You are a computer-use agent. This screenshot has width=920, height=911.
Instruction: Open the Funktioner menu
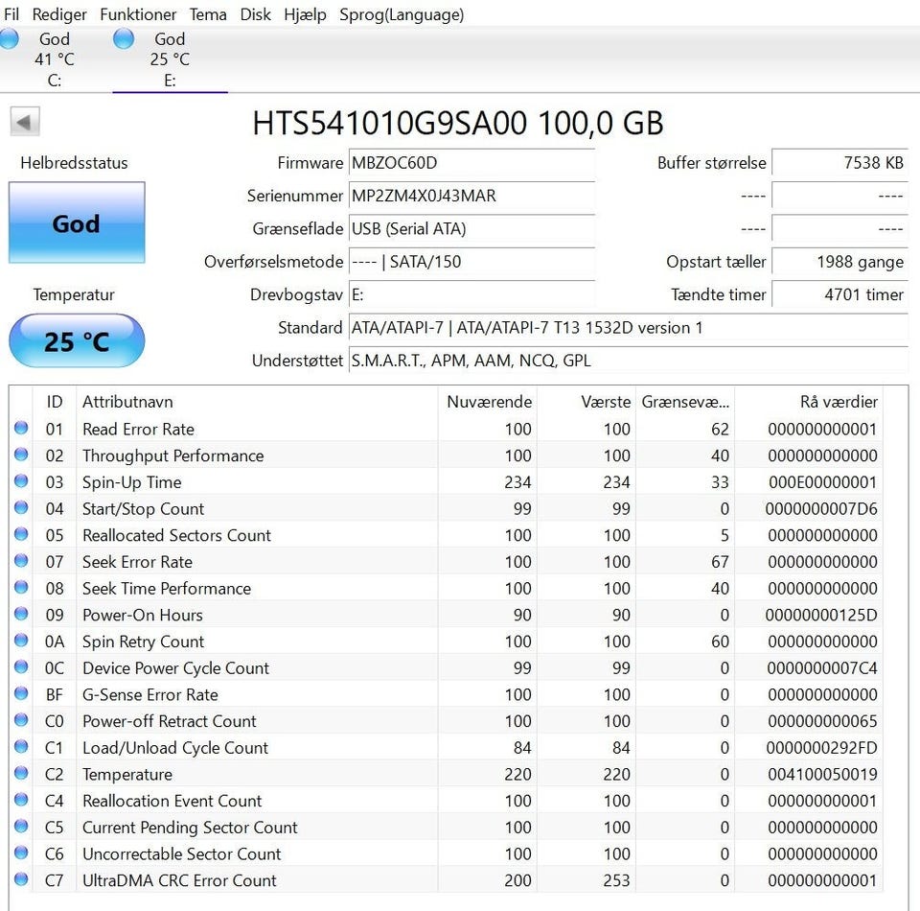(138, 14)
